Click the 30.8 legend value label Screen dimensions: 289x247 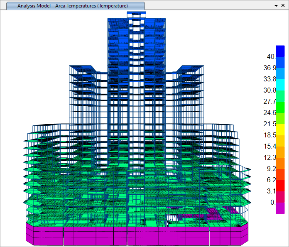click(x=270, y=90)
